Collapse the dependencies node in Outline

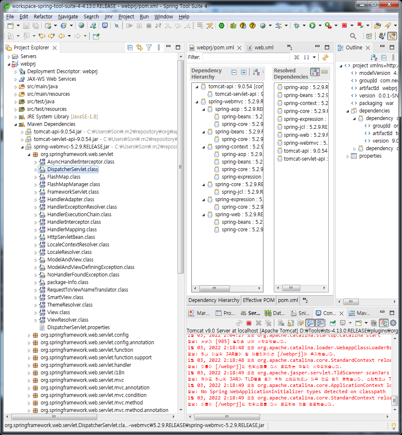coord(348,111)
